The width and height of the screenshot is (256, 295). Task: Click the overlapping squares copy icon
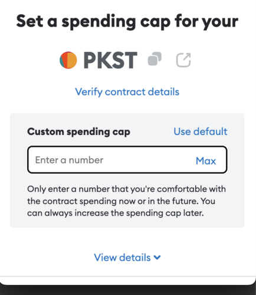click(155, 58)
